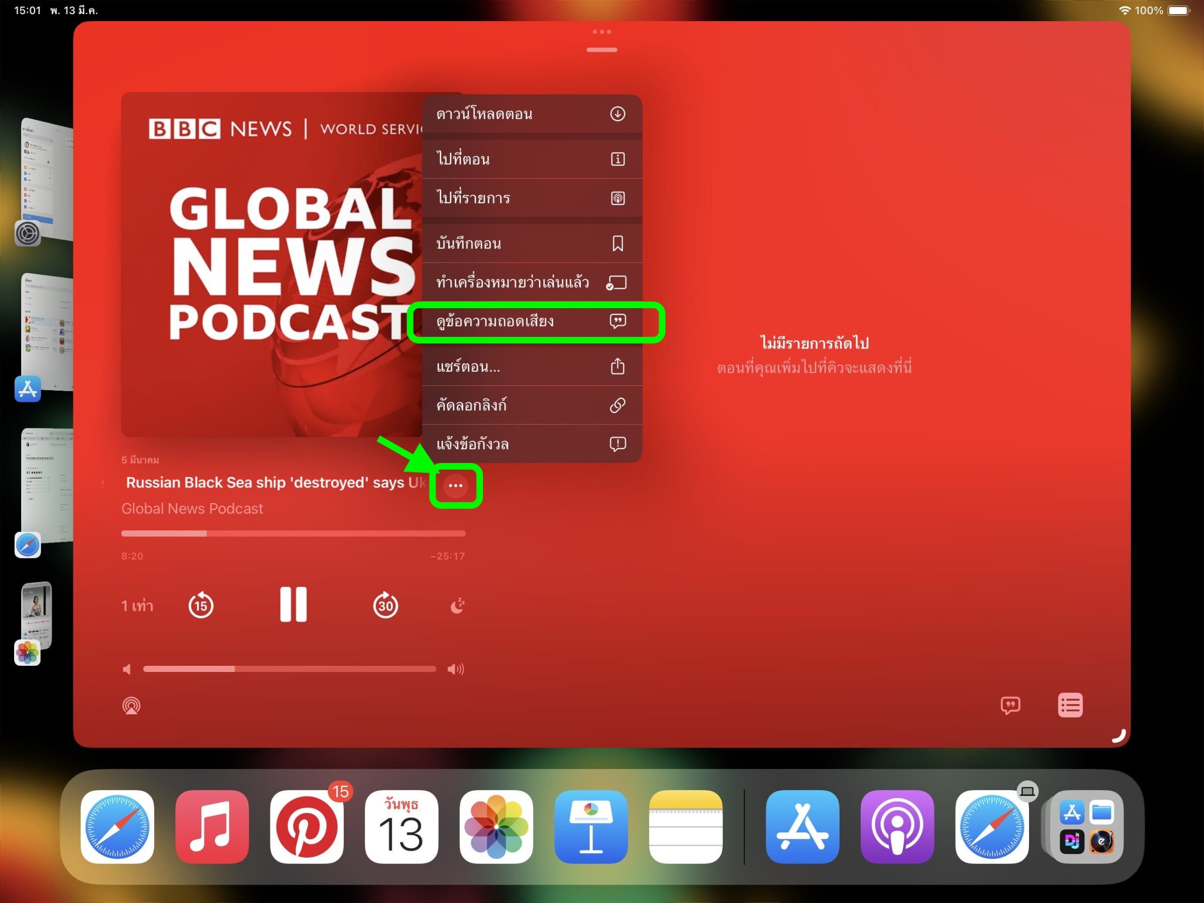Open Global News Podcast show link
The image size is (1204, 903).
192,509
